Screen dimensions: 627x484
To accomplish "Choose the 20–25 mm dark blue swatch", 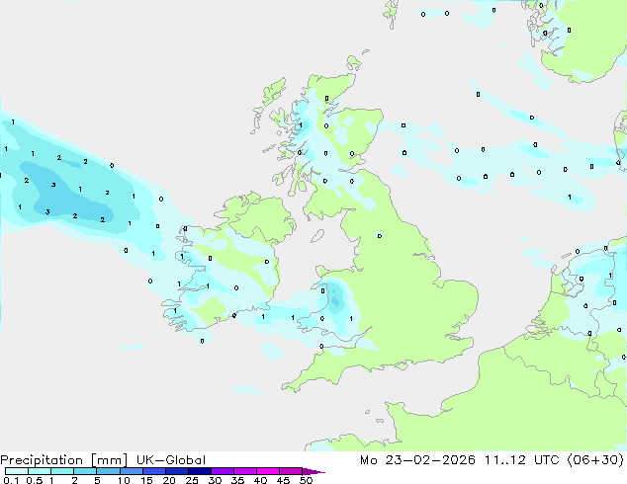I will click(176, 471).
